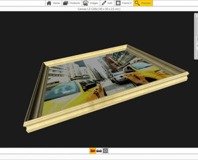198x160 pixels.
Task: Click the magnifying glass Preview icon
Action: click(137, 3)
